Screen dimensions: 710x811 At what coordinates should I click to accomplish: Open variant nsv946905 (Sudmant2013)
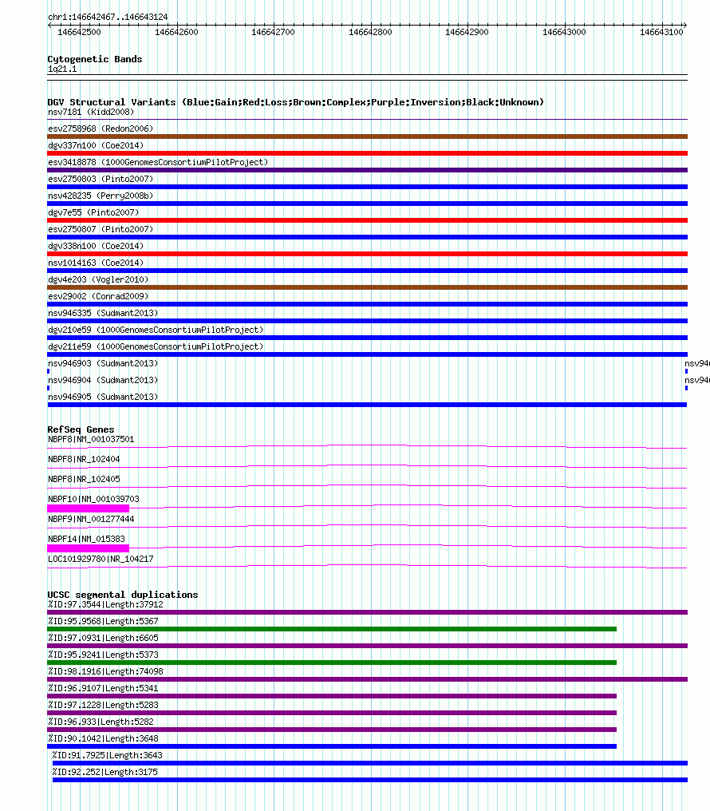(x=103, y=397)
